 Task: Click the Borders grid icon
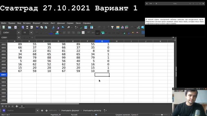pyautogui.click(x=143, y=32)
